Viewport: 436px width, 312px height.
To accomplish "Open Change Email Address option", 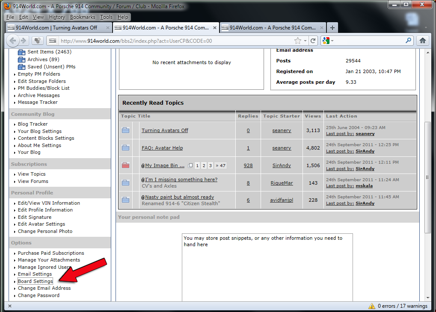I will pyautogui.click(x=44, y=288).
